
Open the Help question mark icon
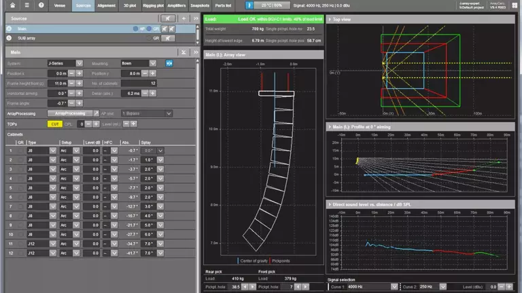[x=41, y=5]
